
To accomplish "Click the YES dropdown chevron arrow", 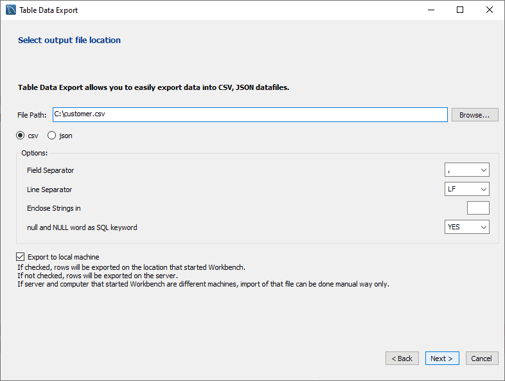I will [x=483, y=227].
